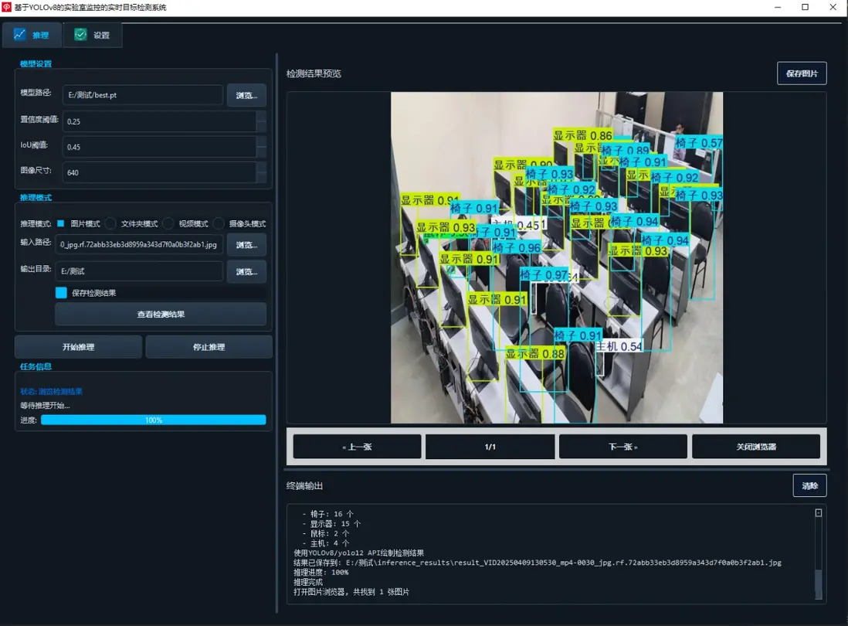This screenshot has width=848, height=626.
Task: Switch to the 推理 tab
Action: pyautogui.click(x=32, y=36)
